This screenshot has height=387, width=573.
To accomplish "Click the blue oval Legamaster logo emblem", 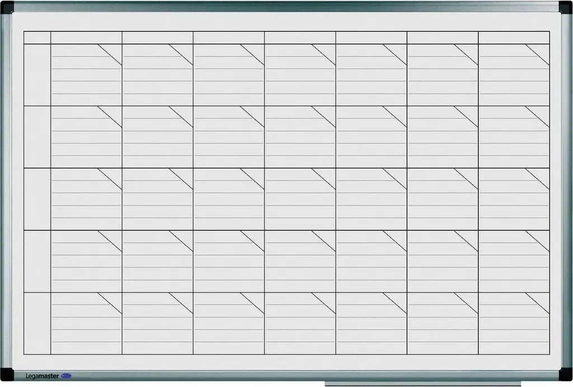I will pyautogui.click(x=66, y=376).
